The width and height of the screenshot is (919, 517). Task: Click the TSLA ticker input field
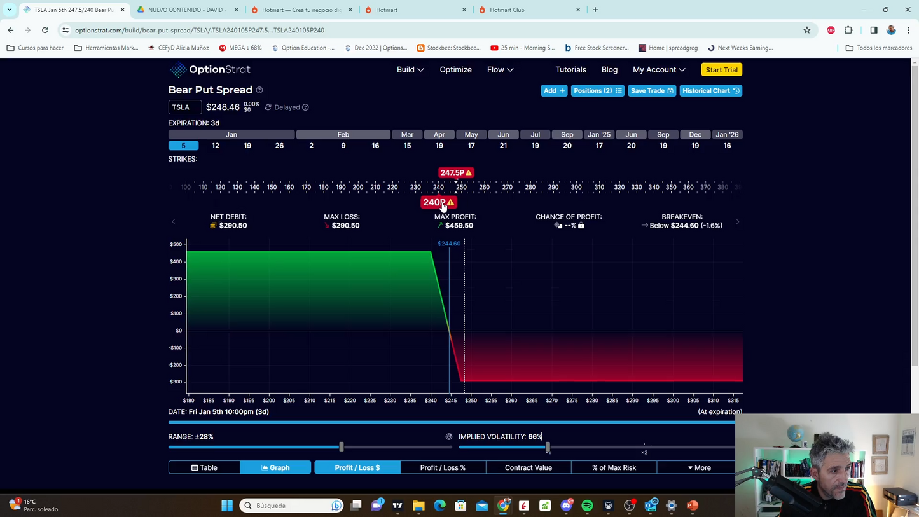184,107
